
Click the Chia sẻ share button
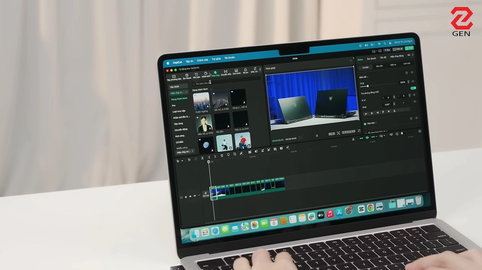tap(398, 49)
